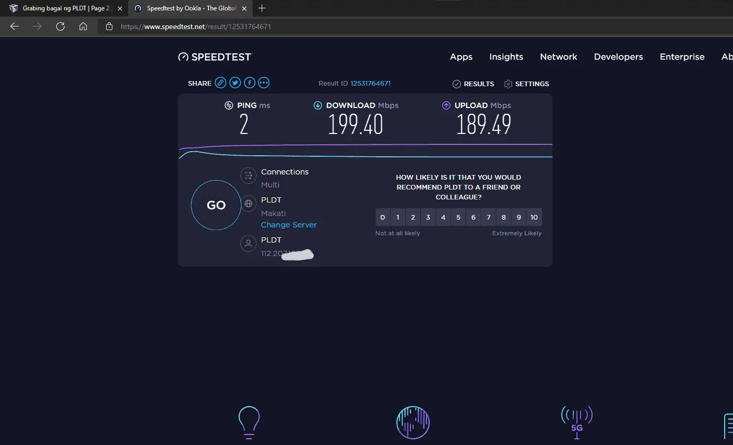Click the Ping icon
The width and height of the screenshot is (733, 445).
(x=228, y=105)
